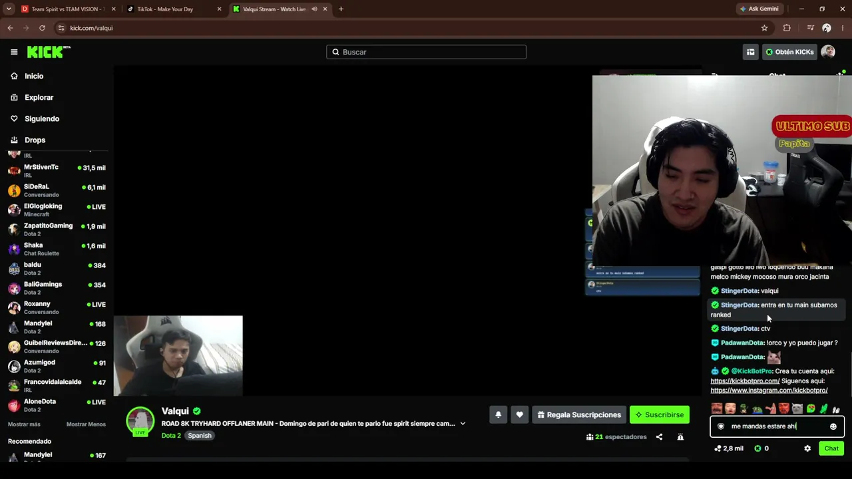Viewport: 852px width, 479px height.
Task: Open Roxanny channel in sidebar
Action: 57,307
